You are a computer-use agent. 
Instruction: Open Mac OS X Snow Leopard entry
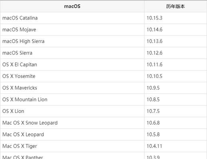30,123
